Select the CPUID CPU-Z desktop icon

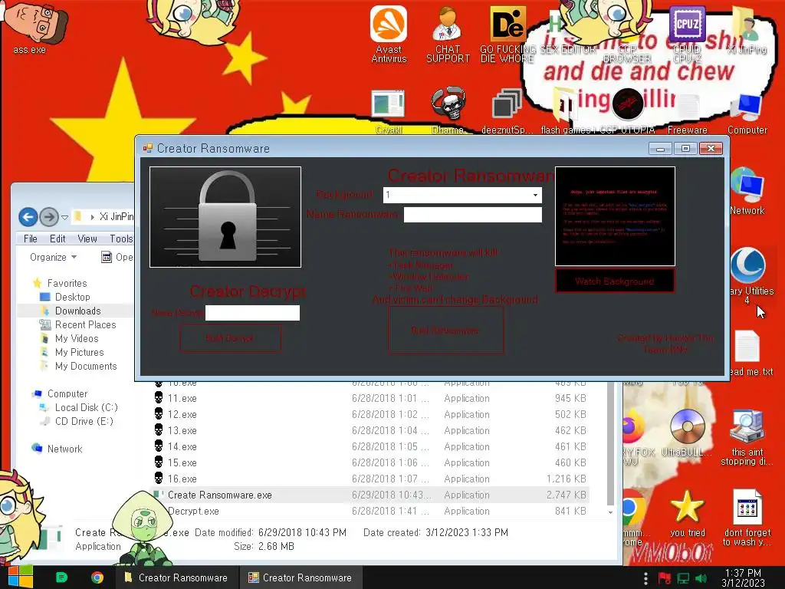[x=688, y=34]
